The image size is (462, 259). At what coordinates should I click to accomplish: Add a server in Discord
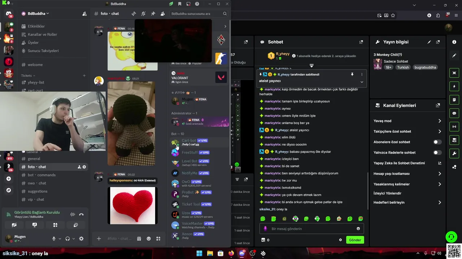click(9, 179)
